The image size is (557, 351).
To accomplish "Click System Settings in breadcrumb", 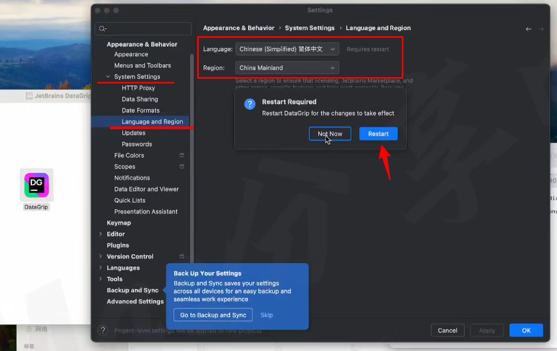I will tap(310, 28).
